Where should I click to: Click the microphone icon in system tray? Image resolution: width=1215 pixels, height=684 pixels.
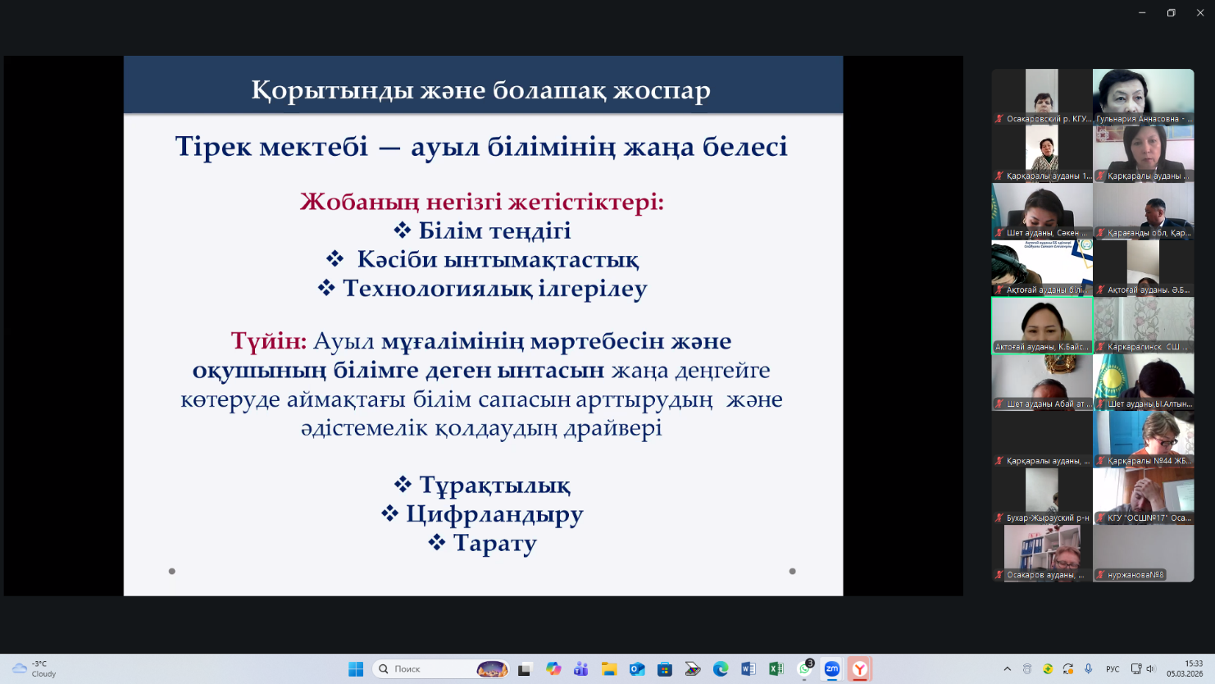[1088, 669]
